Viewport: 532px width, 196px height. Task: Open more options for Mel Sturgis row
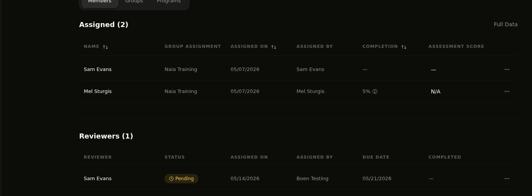click(507, 91)
